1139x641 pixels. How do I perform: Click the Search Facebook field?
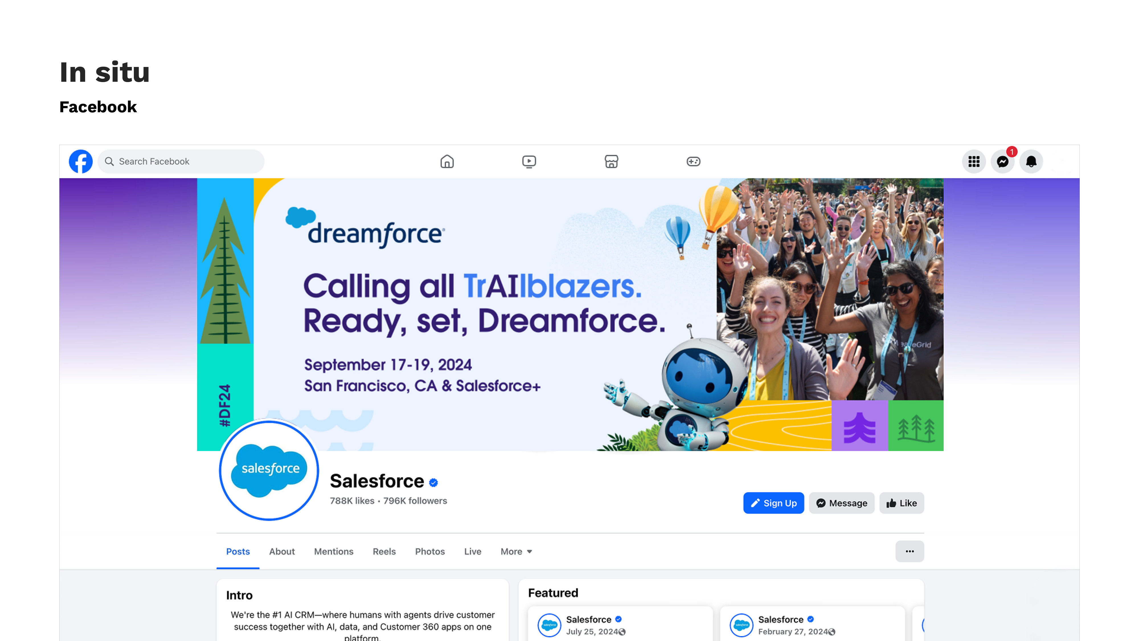coord(181,162)
